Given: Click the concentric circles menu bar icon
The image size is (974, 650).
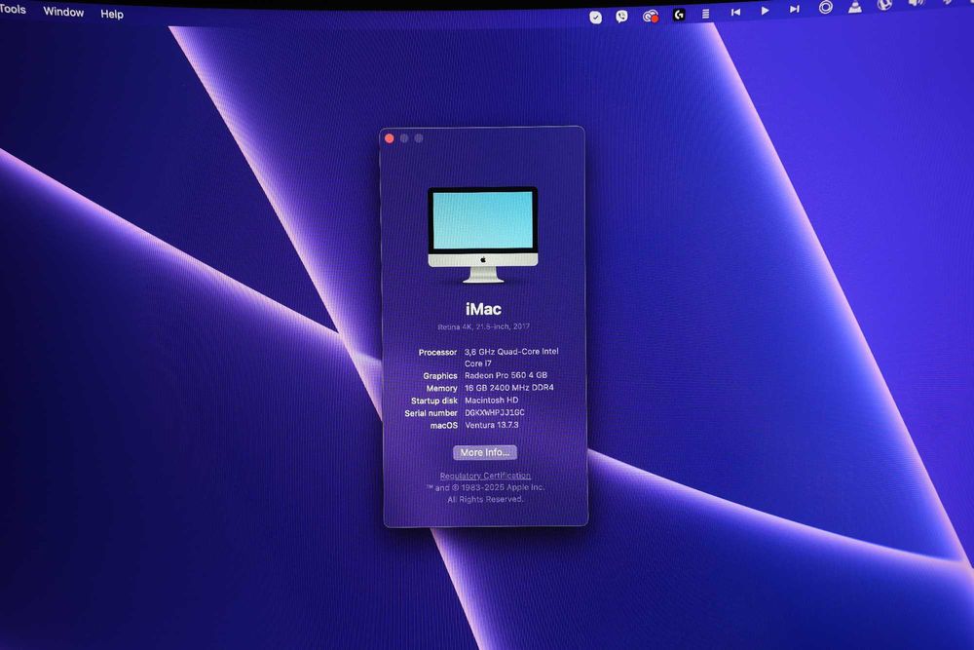Looking at the screenshot, I should (x=826, y=8).
